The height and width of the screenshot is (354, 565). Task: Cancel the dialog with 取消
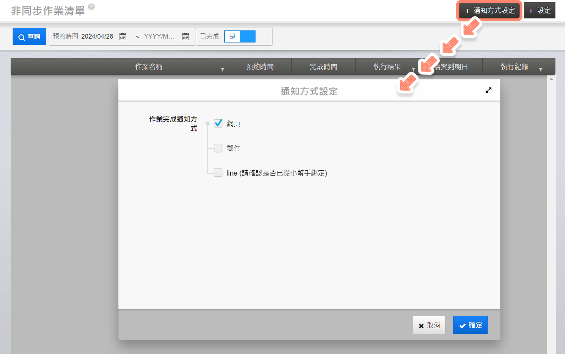429,325
